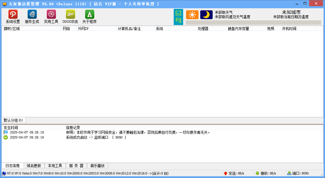
Task: Click the green 接收 download arrow icon
Action: [x=257, y=173]
